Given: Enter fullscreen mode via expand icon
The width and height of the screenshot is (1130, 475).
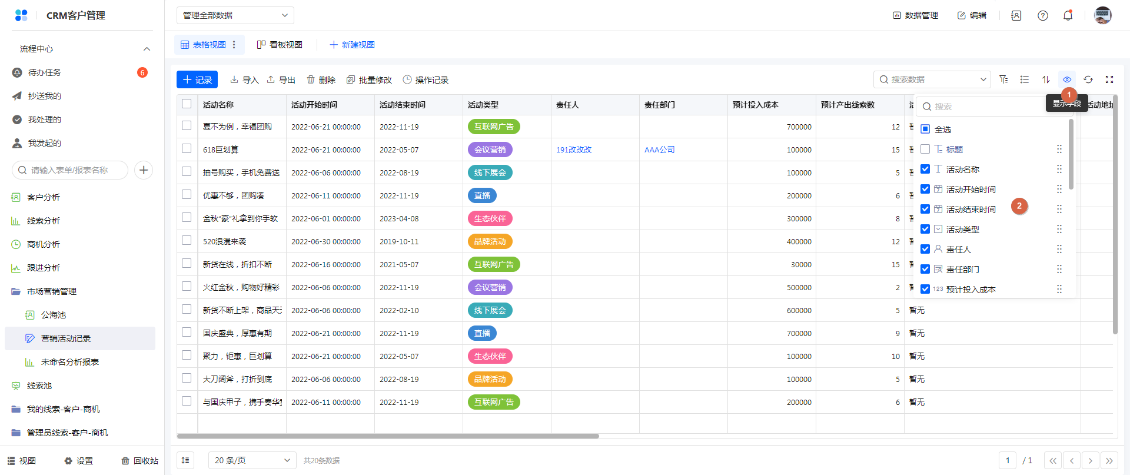Looking at the screenshot, I should (1109, 79).
